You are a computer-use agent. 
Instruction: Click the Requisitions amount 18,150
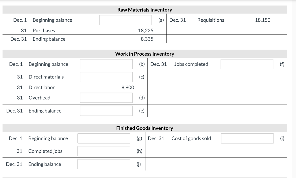262,20
